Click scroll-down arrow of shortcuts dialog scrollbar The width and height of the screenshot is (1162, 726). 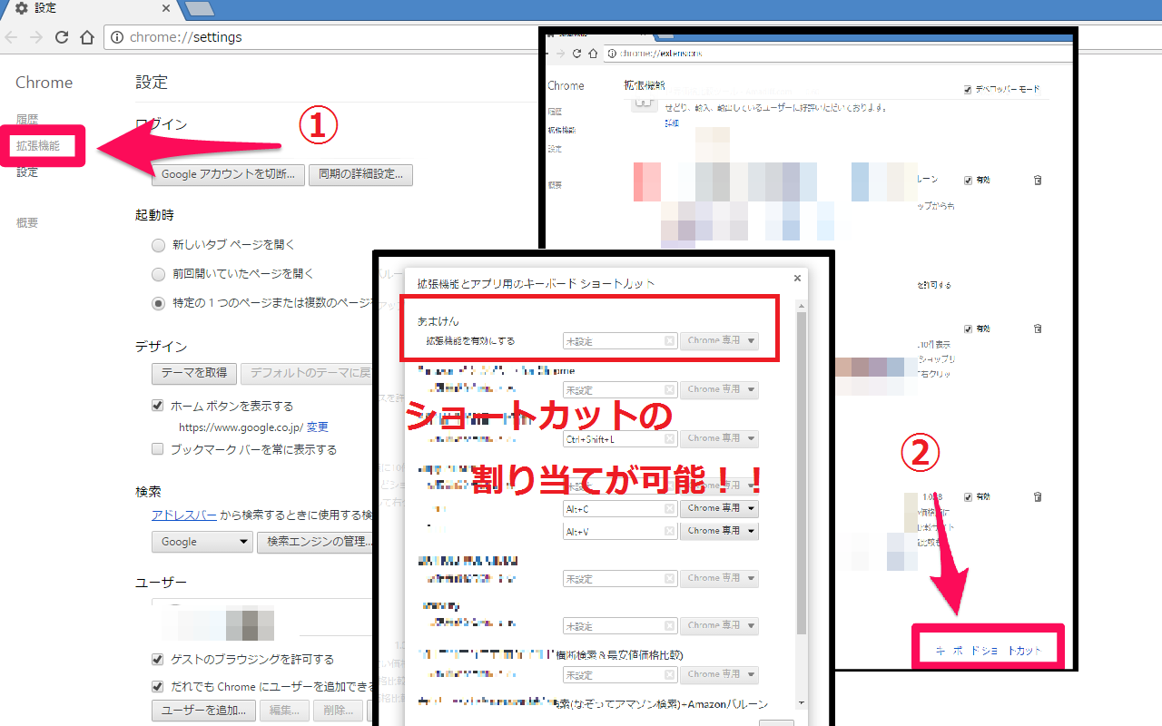click(x=801, y=703)
